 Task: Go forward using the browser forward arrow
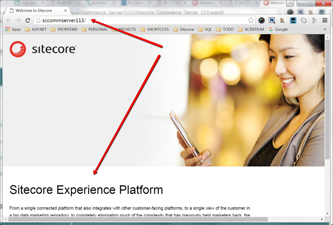tap(18, 20)
